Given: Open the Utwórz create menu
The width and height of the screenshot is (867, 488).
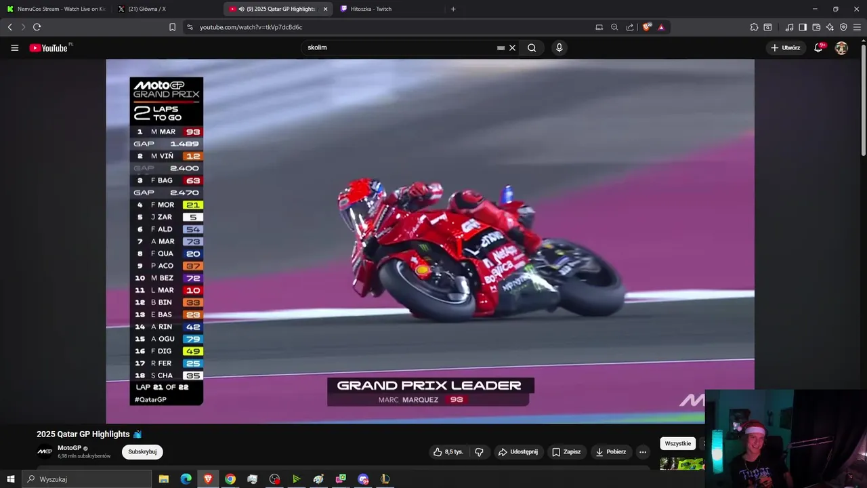Looking at the screenshot, I should pyautogui.click(x=786, y=48).
